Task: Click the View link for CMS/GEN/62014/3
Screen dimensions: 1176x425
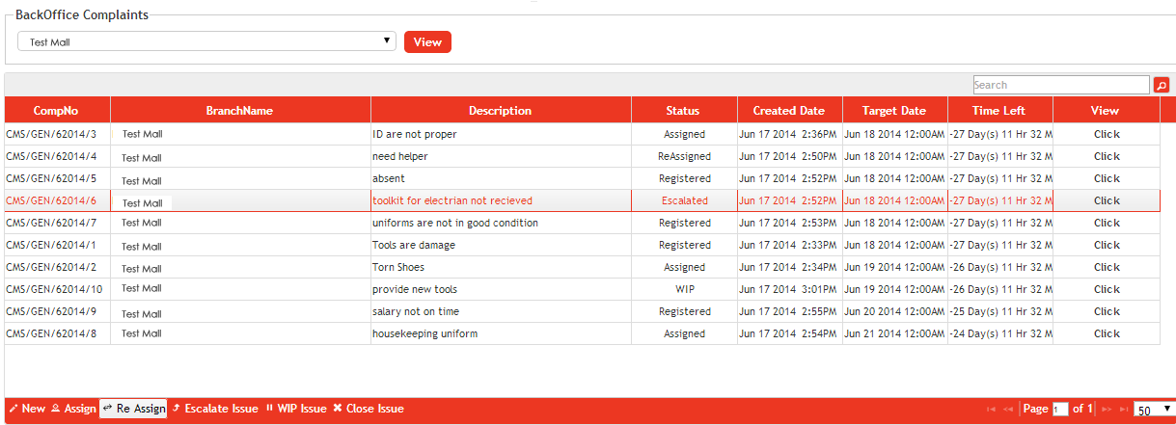Action: (x=1107, y=134)
